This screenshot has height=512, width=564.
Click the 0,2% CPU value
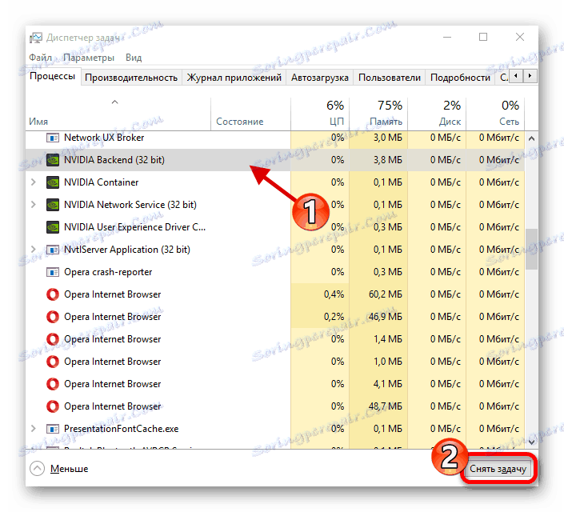pyautogui.click(x=334, y=317)
